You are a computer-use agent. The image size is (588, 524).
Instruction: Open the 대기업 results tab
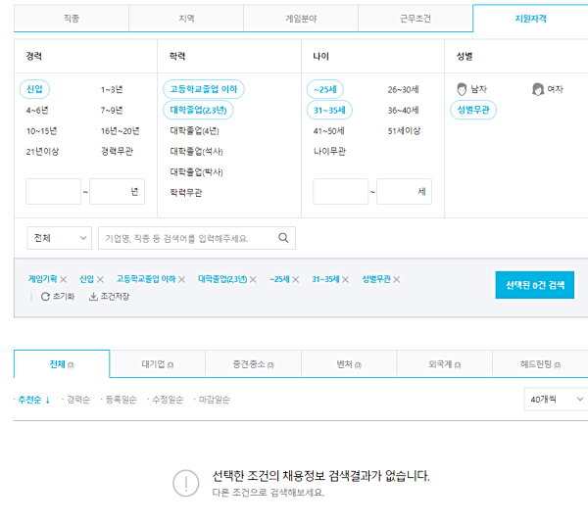158,364
